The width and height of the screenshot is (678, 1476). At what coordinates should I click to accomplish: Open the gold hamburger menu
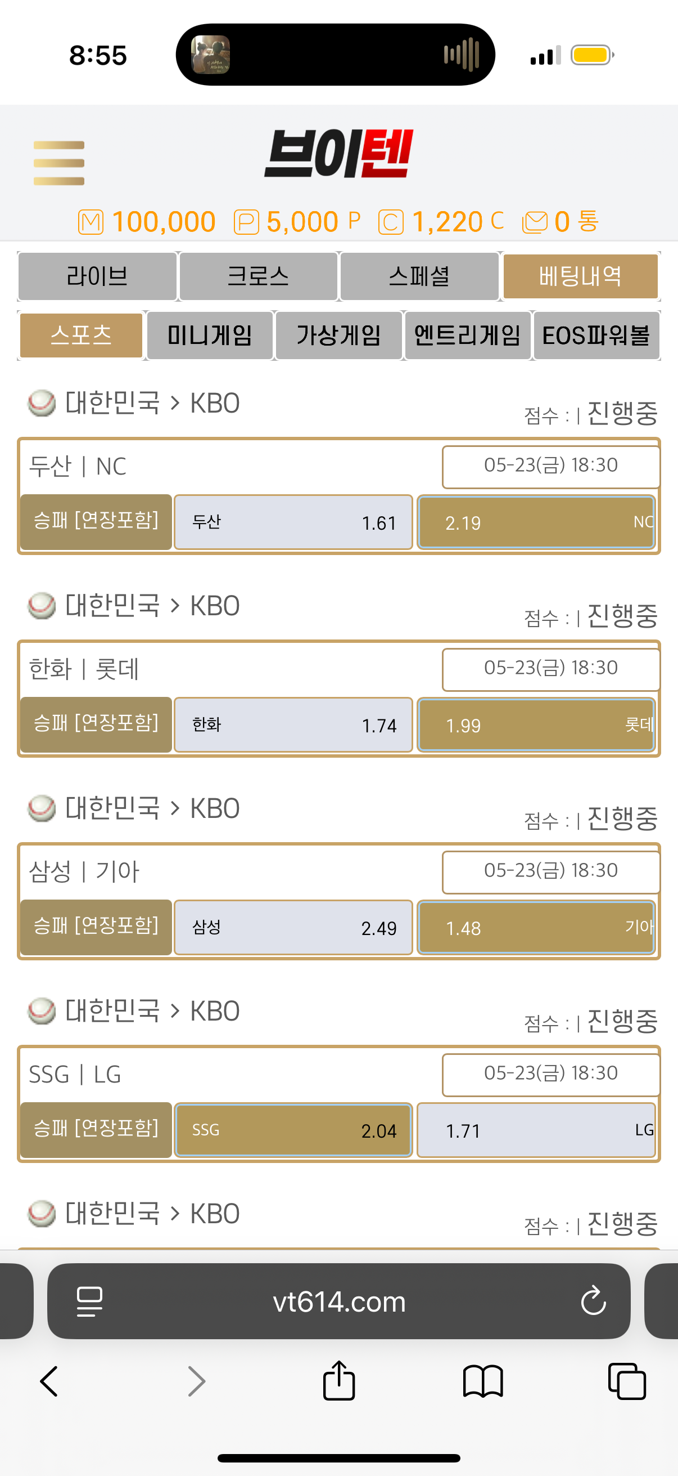point(59,163)
